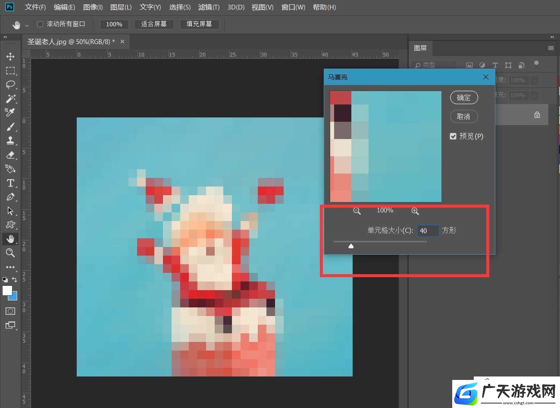The image size is (560, 408).
Task: Zoom in the Mosaic dialog preview
Action: [415, 211]
